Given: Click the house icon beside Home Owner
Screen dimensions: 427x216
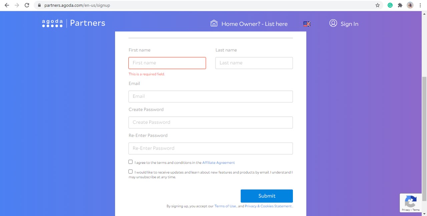Looking at the screenshot, I should [x=214, y=23].
